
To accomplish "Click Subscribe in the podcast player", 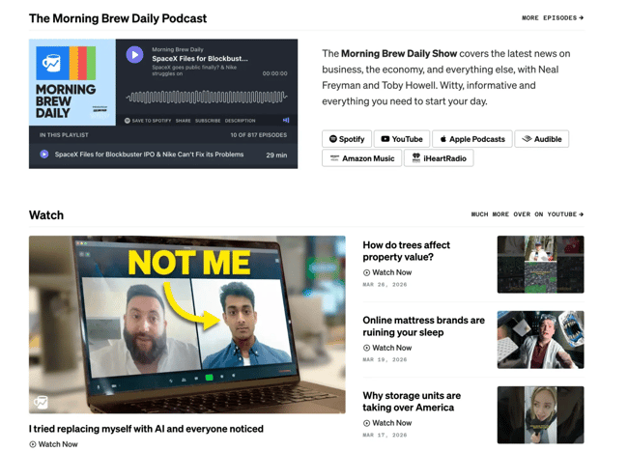I will click(208, 121).
